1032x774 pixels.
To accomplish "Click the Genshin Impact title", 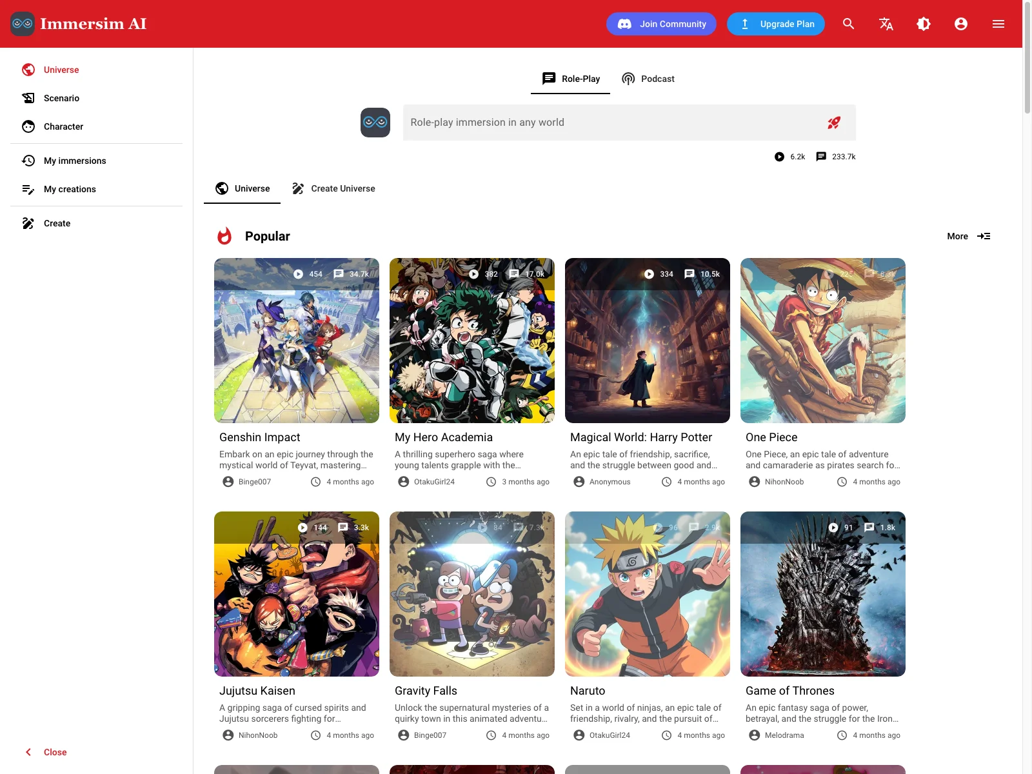I will [x=260, y=437].
